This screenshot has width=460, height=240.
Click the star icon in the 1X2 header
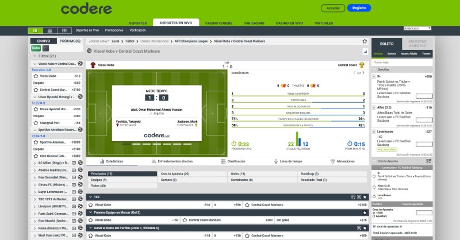pos(365,197)
